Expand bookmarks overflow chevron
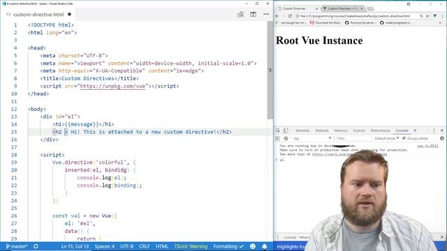This screenshot has height=251, width=447. pyautogui.click(x=441, y=23)
